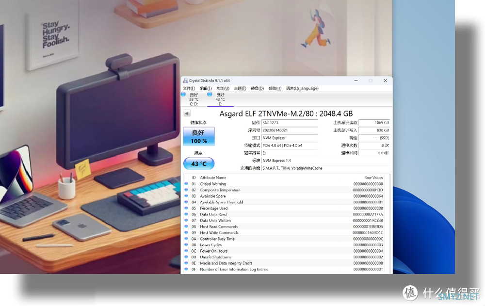Click the Power Cycles status dot
485x306 pixels.
[x=186, y=245]
